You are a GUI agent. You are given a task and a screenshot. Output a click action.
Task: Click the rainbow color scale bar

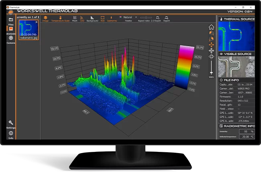pyautogui.click(x=184, y=67)
